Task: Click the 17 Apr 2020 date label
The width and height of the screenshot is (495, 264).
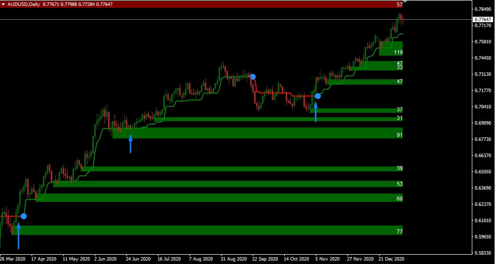Action: point(43,259)
